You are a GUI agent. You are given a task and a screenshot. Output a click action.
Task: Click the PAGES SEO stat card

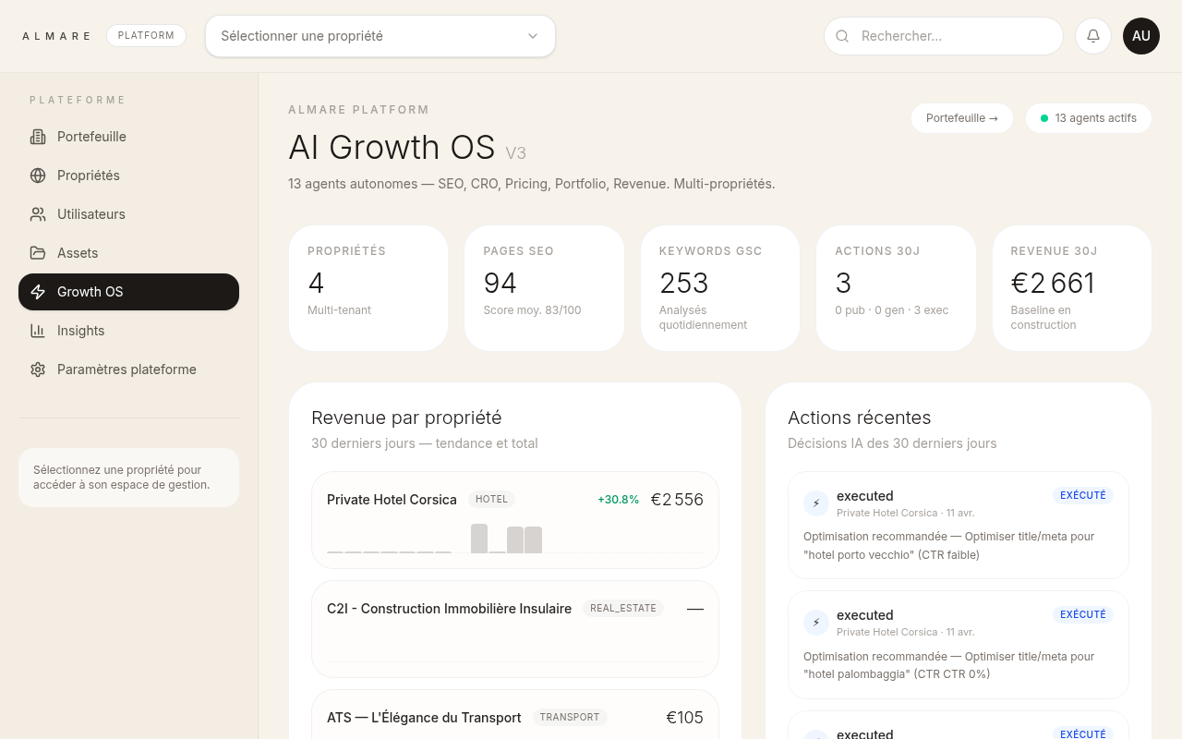[544, 288]
